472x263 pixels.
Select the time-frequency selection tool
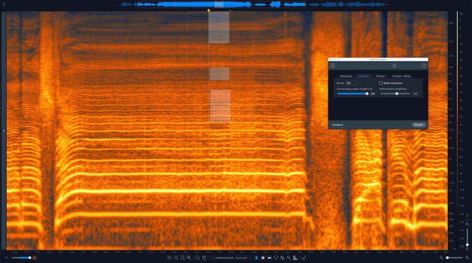[x=263, y=258]
